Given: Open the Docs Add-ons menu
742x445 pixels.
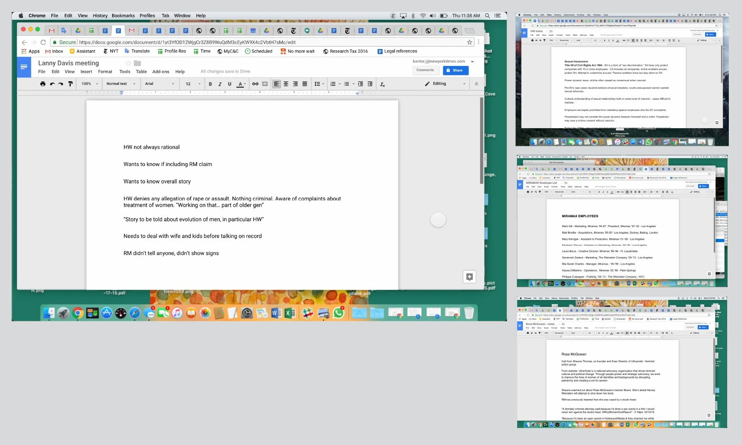Looking at the screenshot, I should click(161, 72).
